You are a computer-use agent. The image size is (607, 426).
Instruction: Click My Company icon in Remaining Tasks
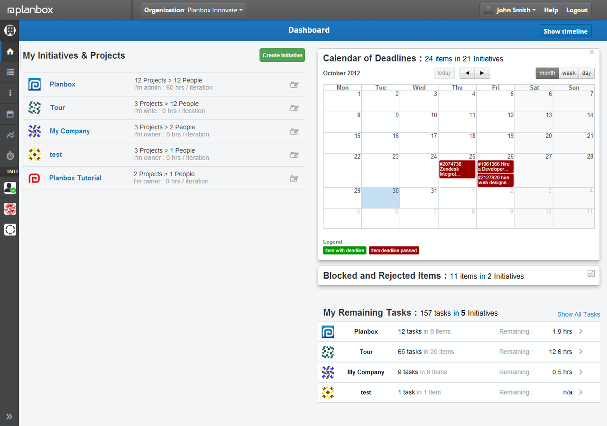(x=328, y=372)
